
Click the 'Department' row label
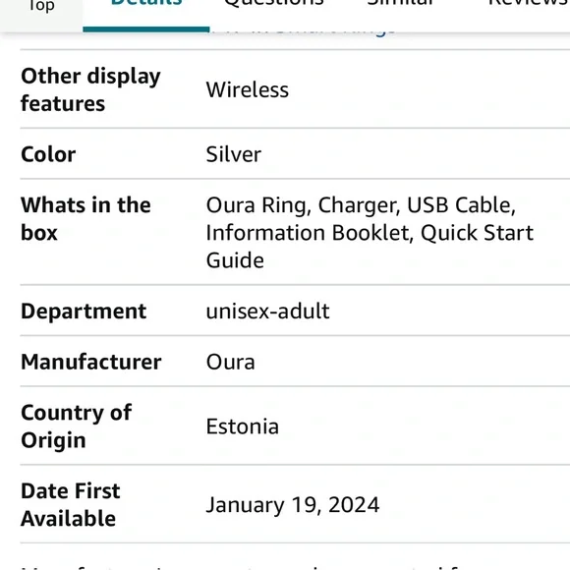[84, 312]
